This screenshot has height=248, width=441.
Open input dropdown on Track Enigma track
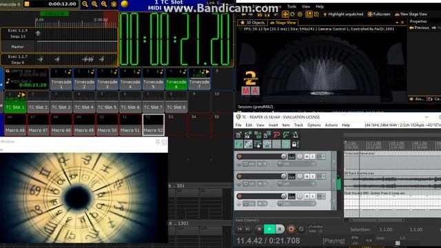tap(296, 184)
